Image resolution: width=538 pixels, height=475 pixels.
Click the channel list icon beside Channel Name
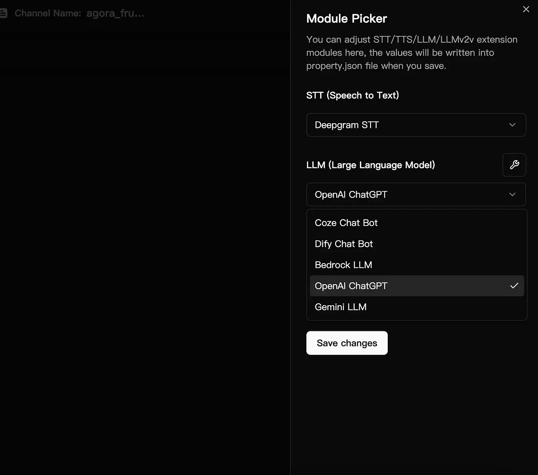pos(3,13)
